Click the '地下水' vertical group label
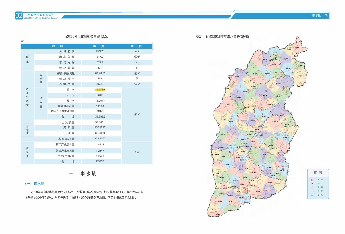The width and height of the screenshot is (345, 234). pos(27,130)
